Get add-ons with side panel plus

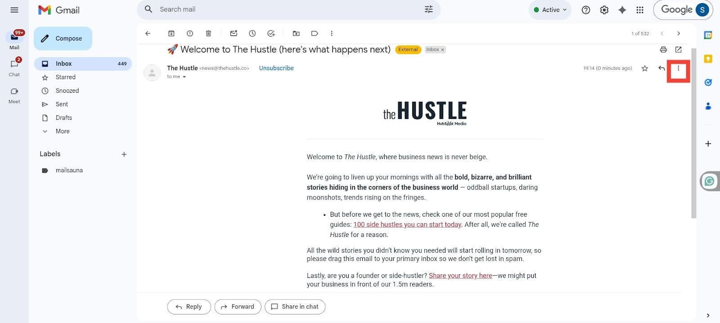tap(708, 144)
